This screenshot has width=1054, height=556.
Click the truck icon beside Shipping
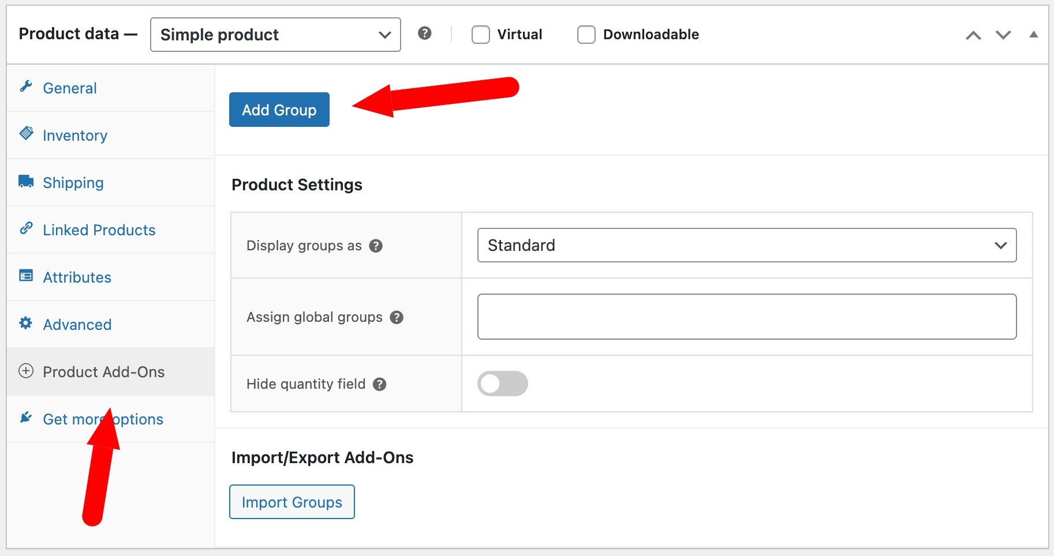pyautogui.click(x=25, y=182)
